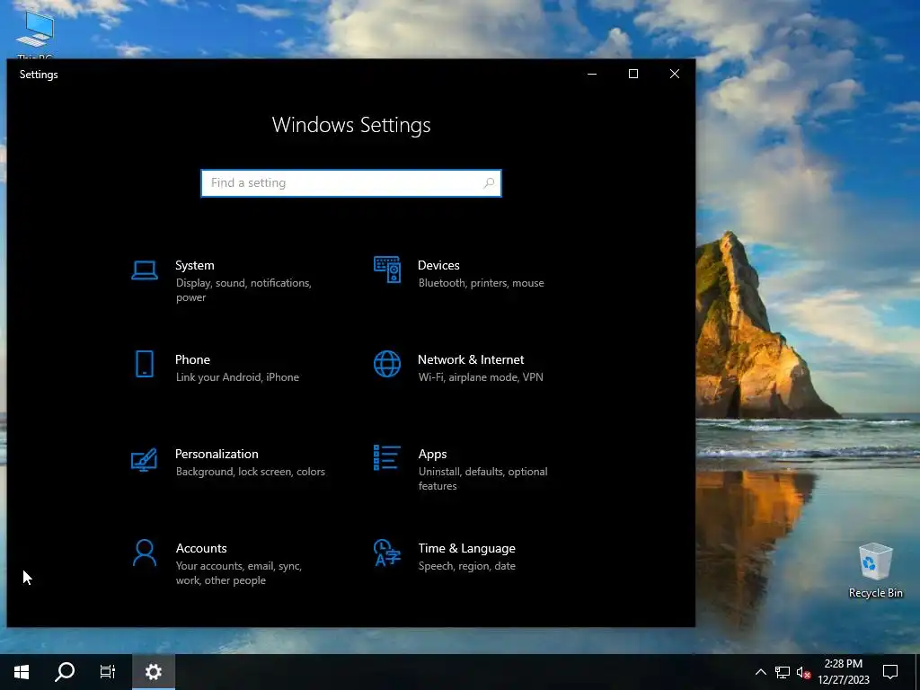Select the This PC desktop icon

click(35, 35)
